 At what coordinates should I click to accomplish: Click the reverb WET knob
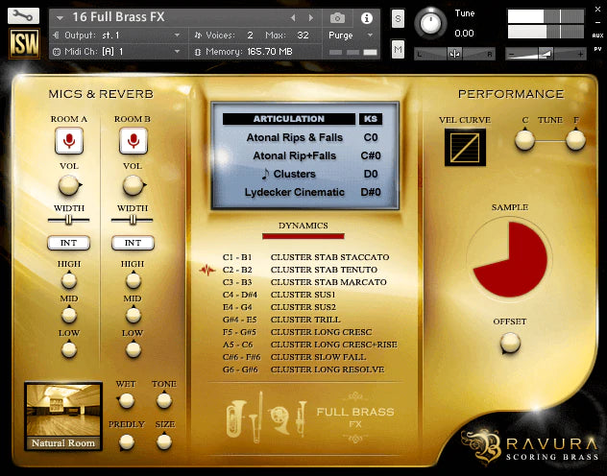pos(126,400)
